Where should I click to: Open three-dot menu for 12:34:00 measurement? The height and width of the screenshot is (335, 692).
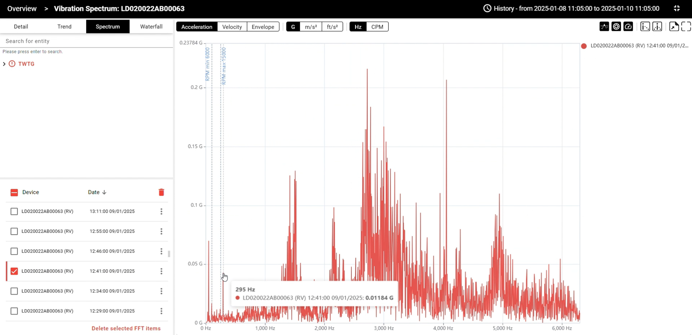point(161,291)
